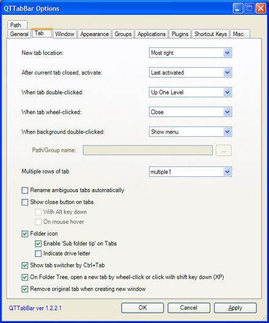Viewport: 269px width, 323px height.
Task: Uncheck Enable 'Sub folder tip' on Tabs
Action: (x=38, y=243)
